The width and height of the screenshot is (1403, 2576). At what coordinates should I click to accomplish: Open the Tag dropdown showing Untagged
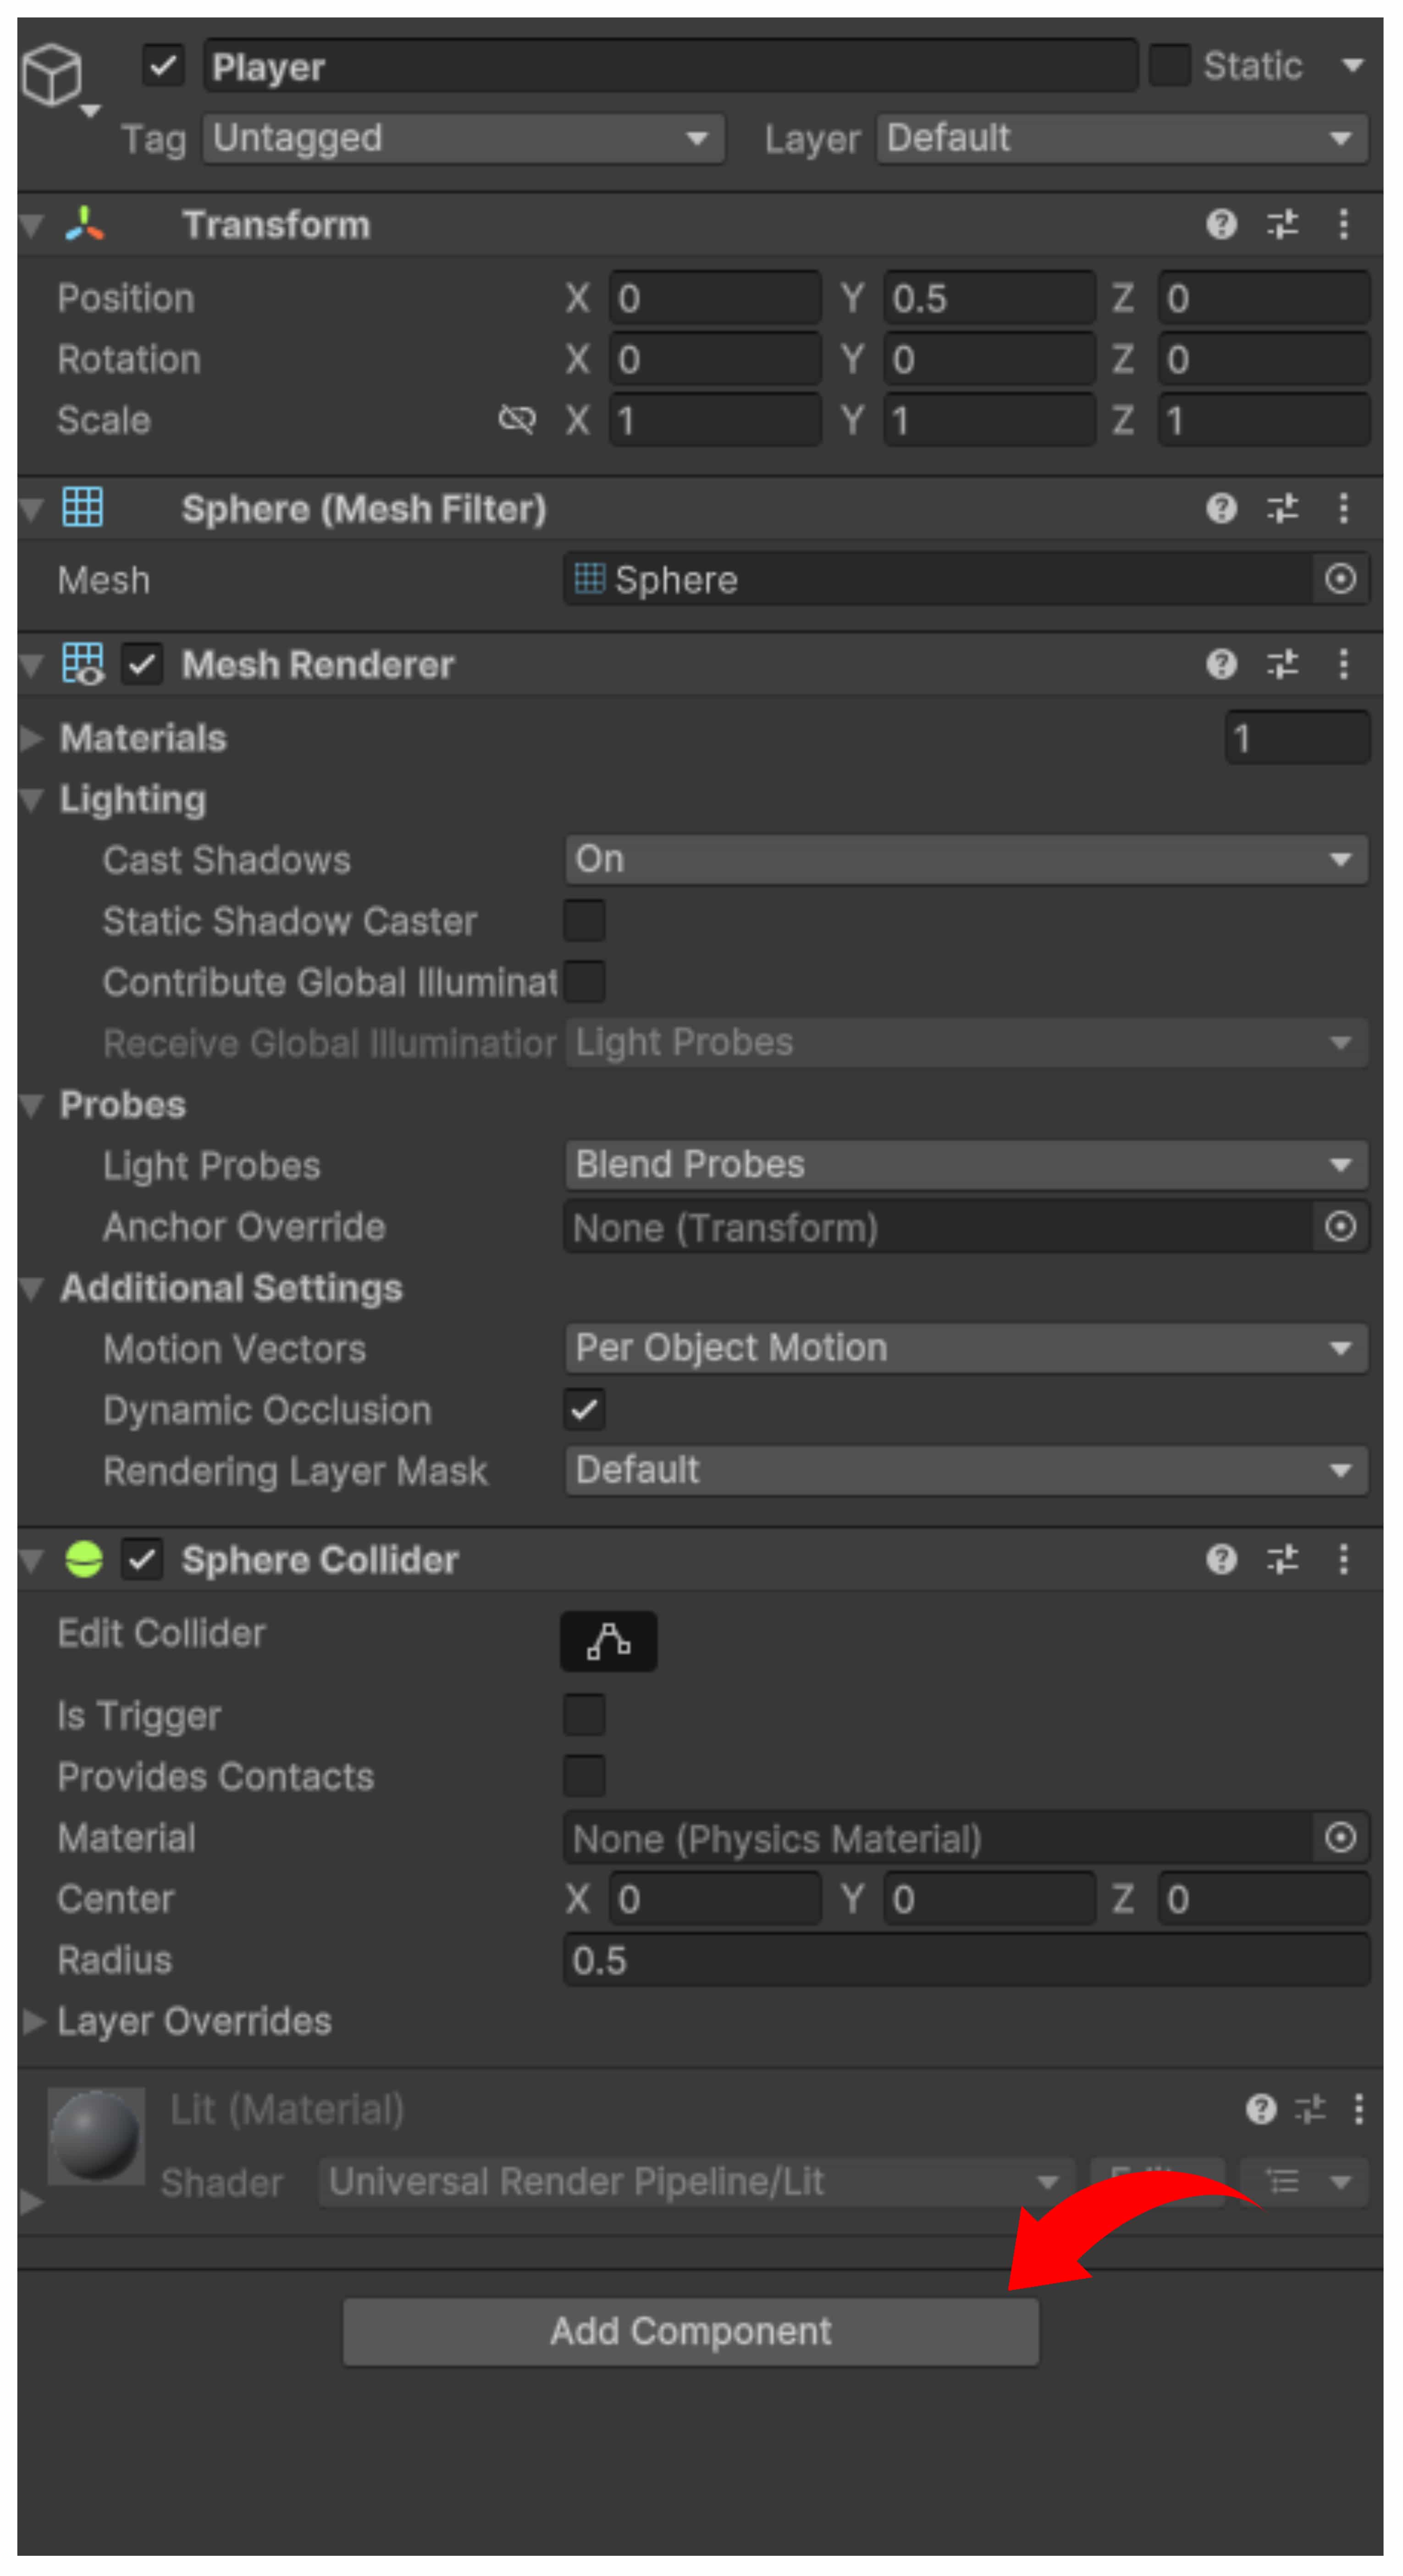(x=463, y=138)
